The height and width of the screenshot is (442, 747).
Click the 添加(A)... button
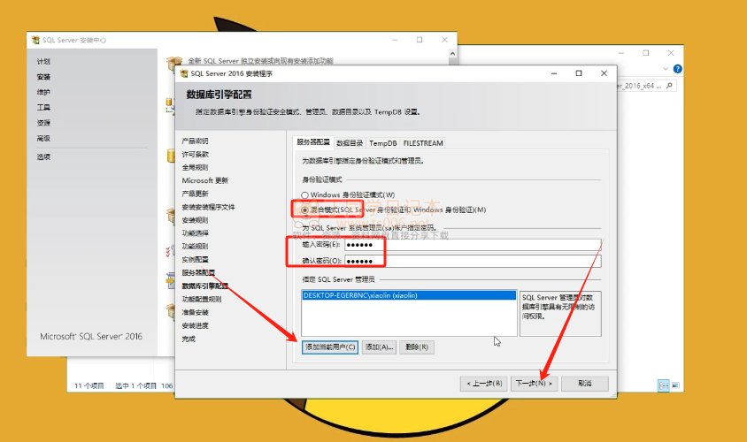379,347
